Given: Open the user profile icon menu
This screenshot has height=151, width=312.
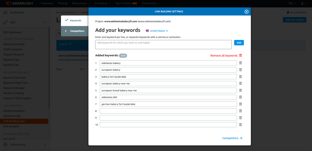Looking at the screenshot, I should (303, 3).
